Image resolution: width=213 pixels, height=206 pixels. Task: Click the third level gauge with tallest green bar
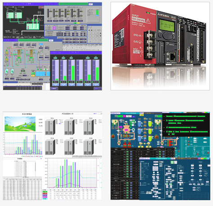72,70
